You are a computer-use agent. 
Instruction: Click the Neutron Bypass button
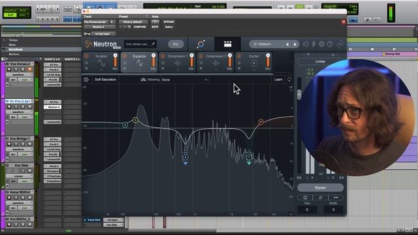pos(321,187)
